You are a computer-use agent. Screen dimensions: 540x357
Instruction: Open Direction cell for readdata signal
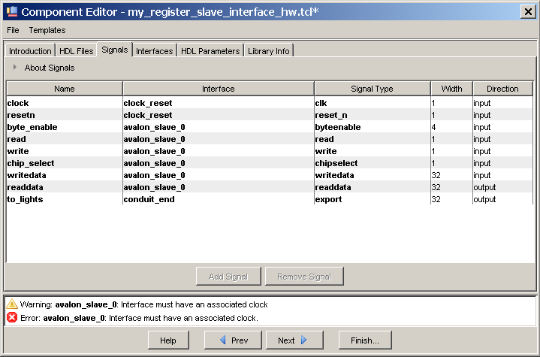coord(502,187)
